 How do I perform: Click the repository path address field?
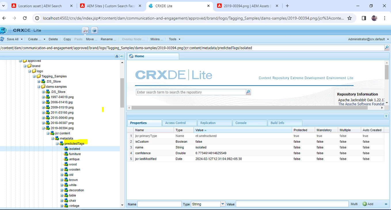pos(192,48)
